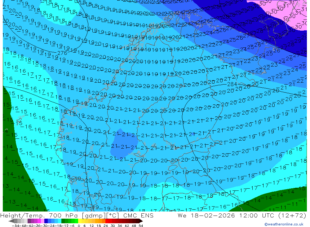Open the weatheronline.co.uk copyright link
This screenshot has height=227, width=310.
(284, 224)
